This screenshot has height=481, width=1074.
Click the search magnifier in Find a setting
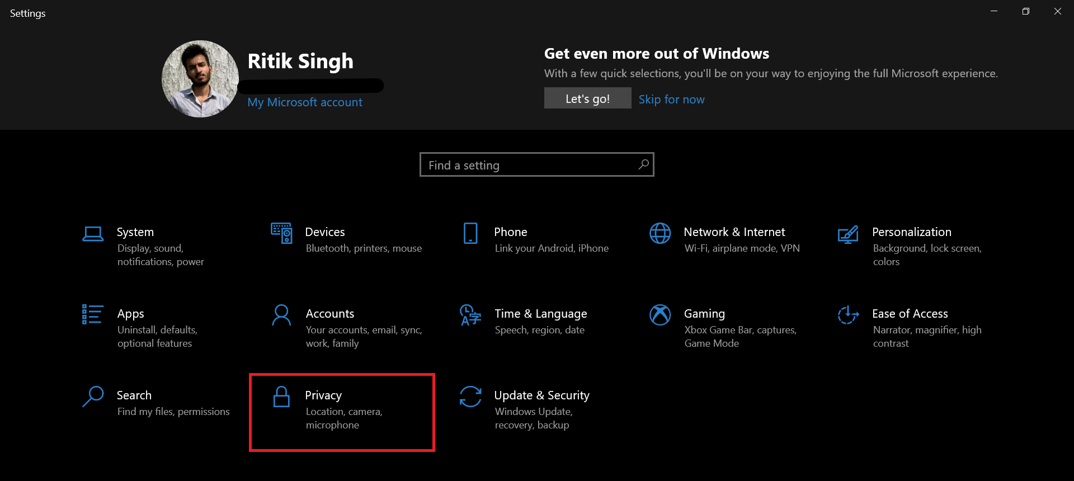(643, 164)
